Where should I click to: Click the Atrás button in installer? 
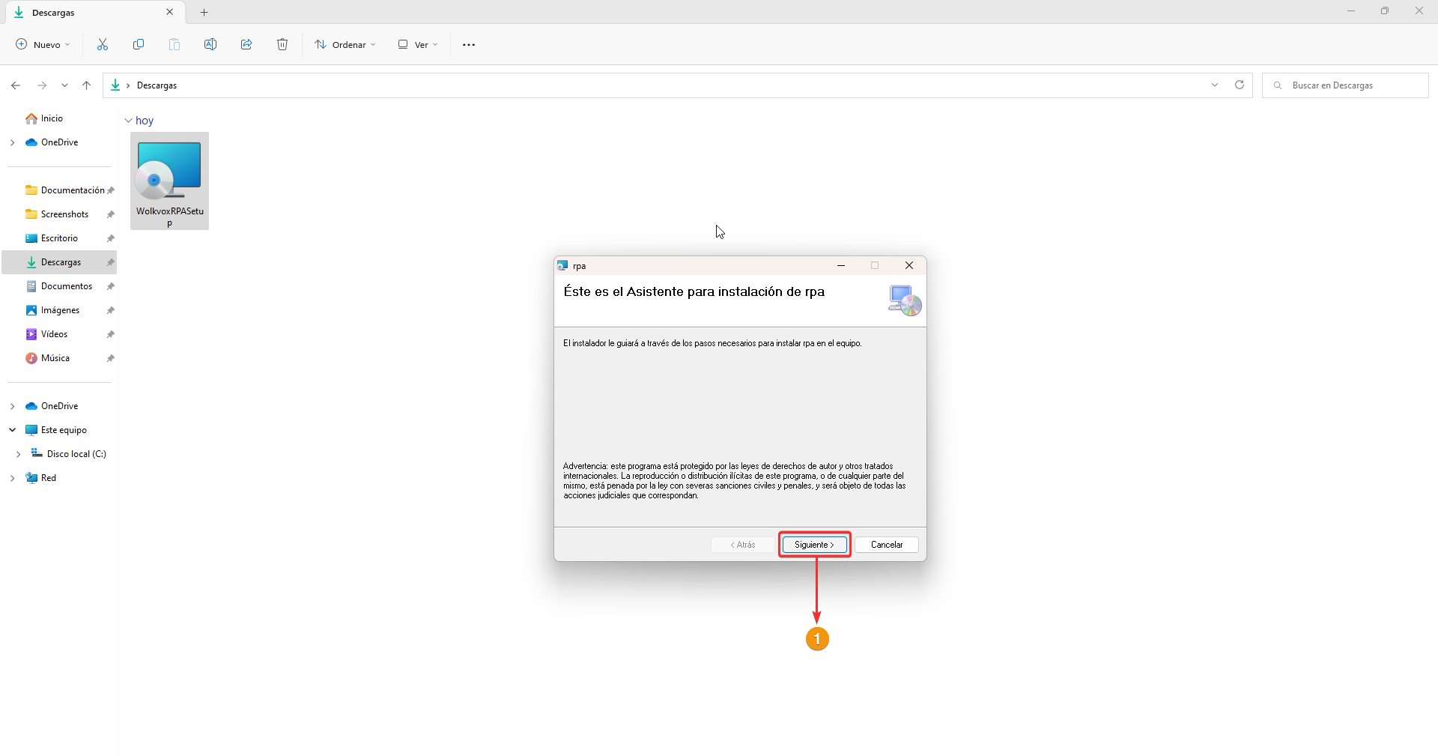tap(743, 545)
